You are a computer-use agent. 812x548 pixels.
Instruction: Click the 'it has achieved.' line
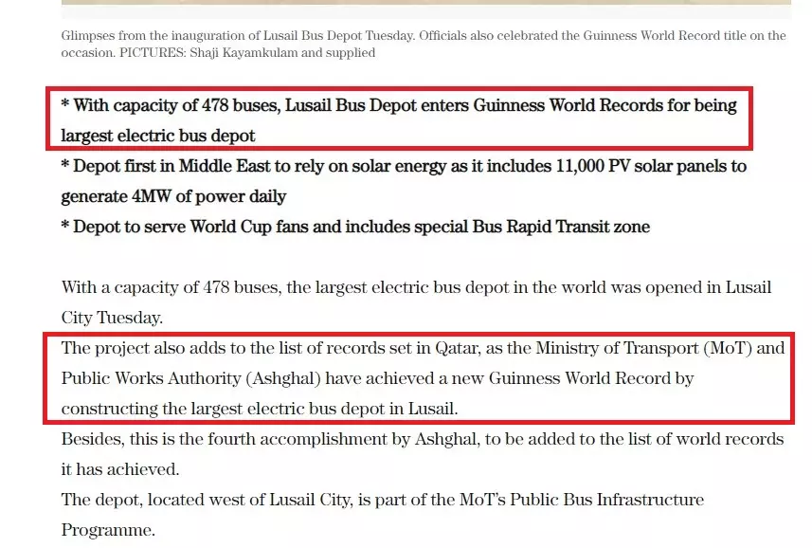(x=119, y=469)
